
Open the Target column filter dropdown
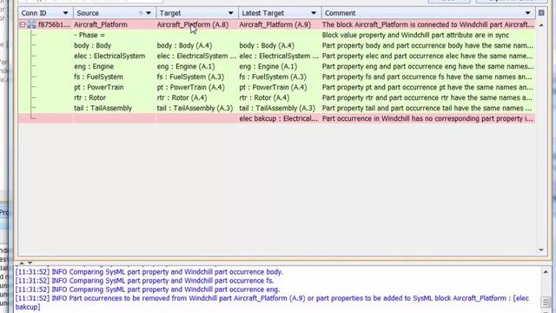pos(231,13)
